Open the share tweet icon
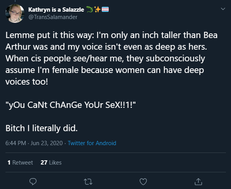This screenshot has width=231, height=189. [x=198, y=182]
